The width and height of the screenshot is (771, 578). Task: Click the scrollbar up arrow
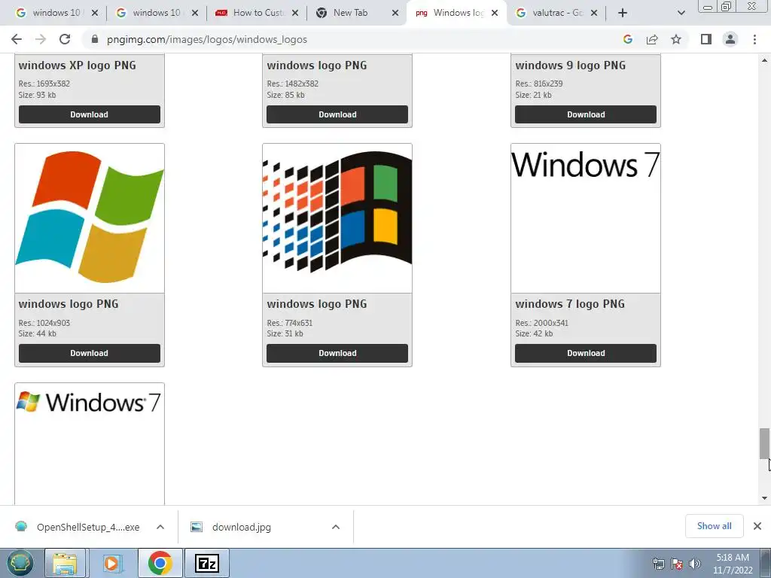765,60
